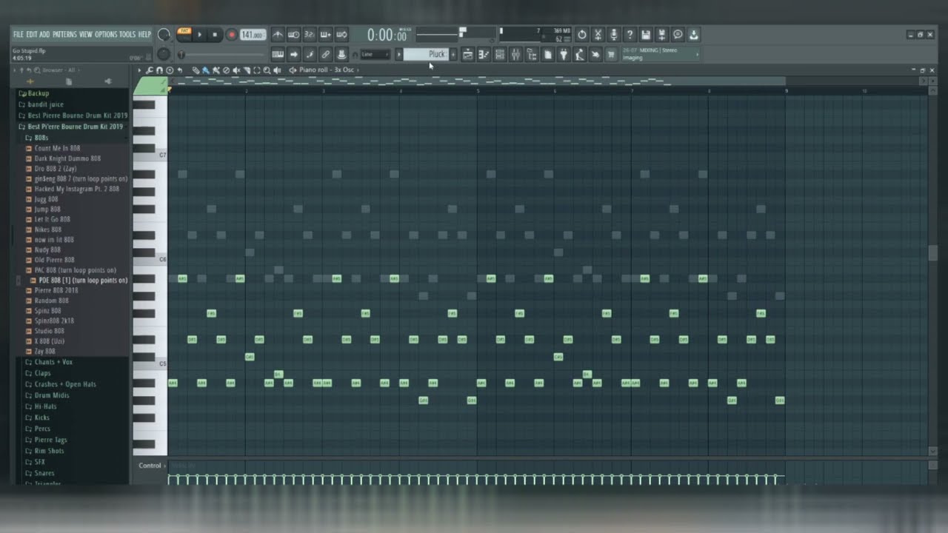Select the Spinz 808 sample

48,311
